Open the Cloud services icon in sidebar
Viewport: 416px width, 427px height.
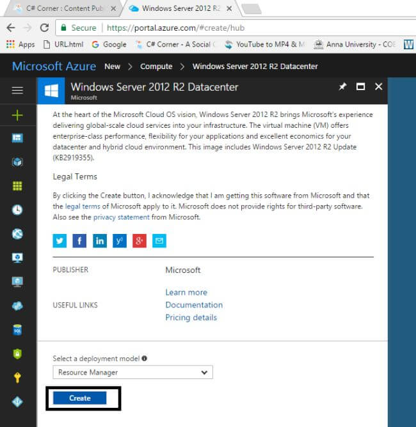pos(17,306)
